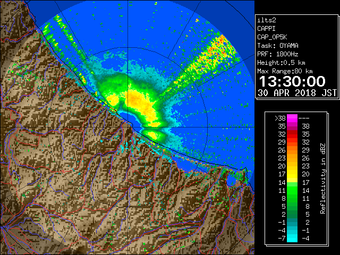
Task: Click the '-7' legend label
Action: [282, 238]
